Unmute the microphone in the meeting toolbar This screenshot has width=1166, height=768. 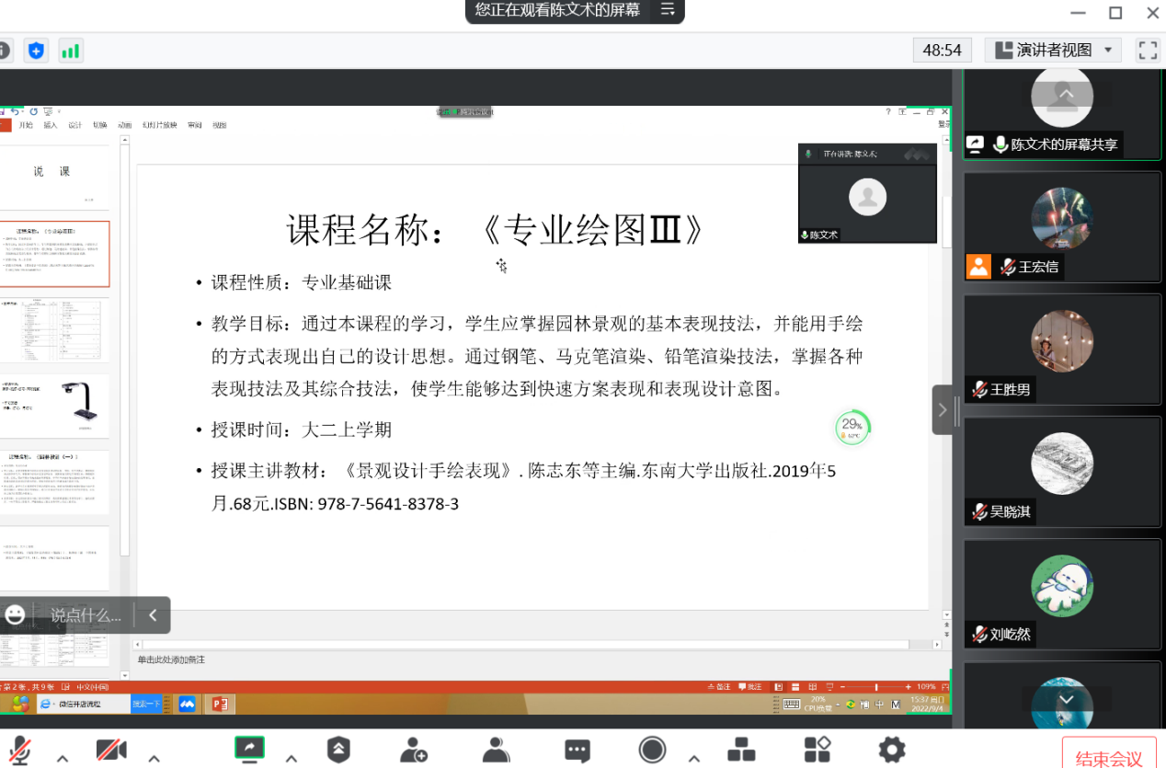tap(19, 751)
